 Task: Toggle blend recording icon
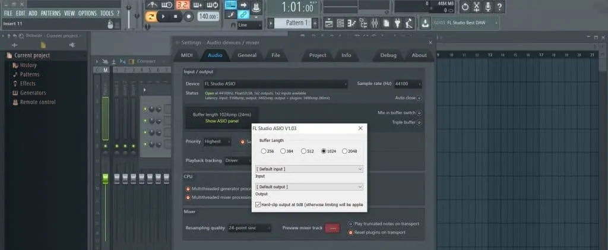coord(198,5)
